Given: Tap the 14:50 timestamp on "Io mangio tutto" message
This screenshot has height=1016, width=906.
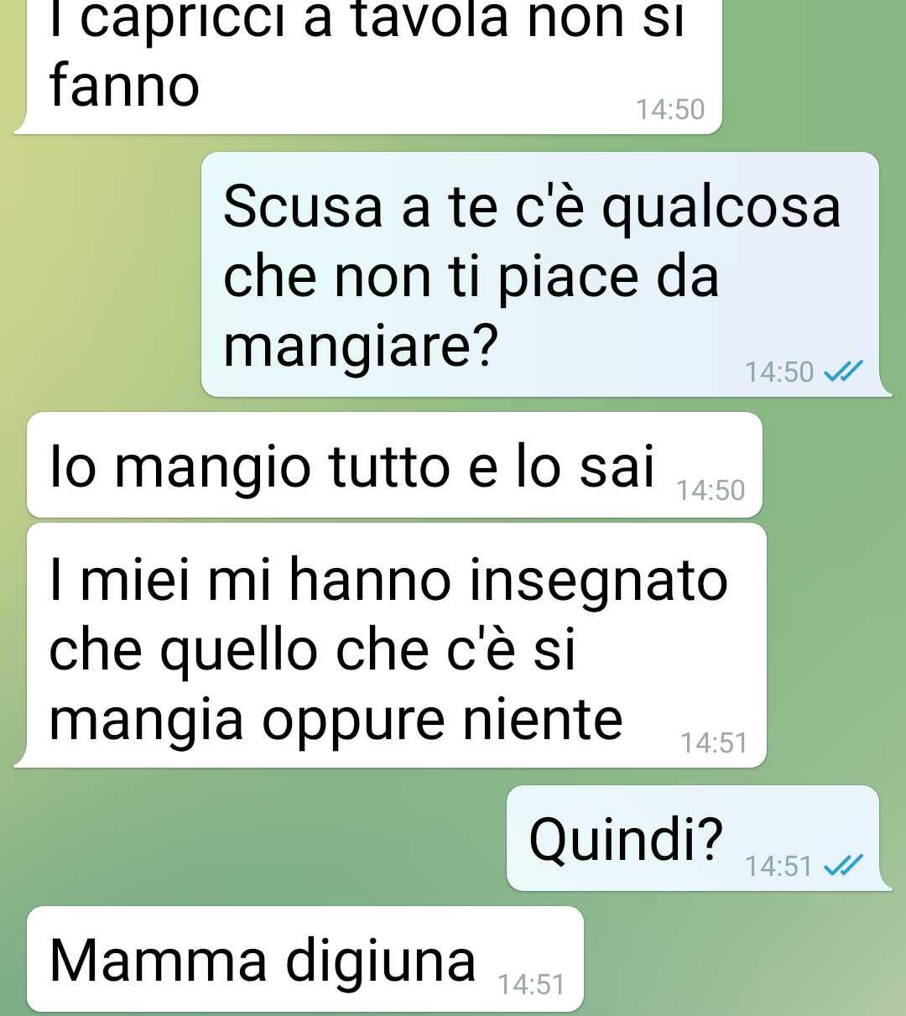Looking at the screenshot, I should coord(711,490).
